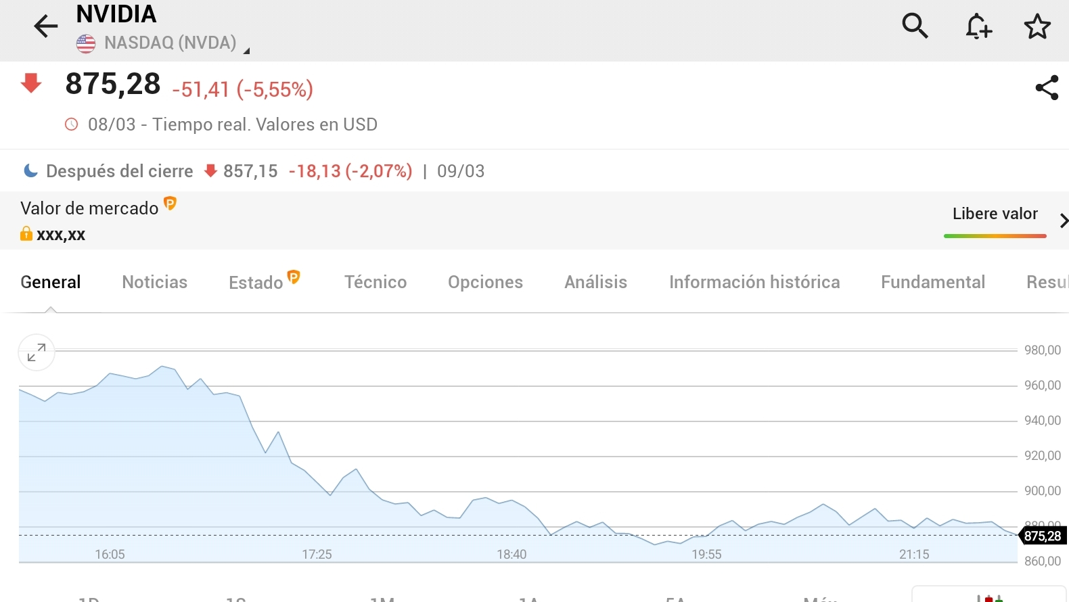Tap the premium badge beside Valor de mercado

tap(170, 203)
